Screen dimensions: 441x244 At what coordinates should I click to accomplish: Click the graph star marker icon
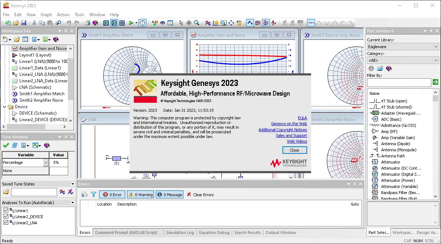[216, 23]
